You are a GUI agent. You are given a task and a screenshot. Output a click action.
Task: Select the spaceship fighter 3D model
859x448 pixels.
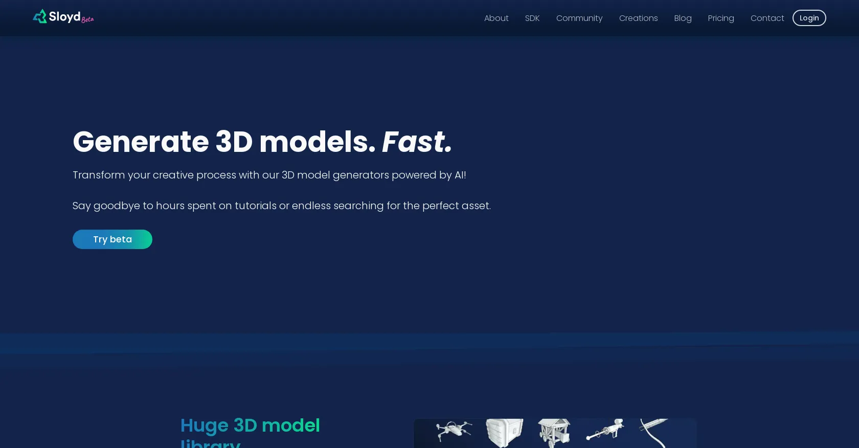coord(454,431)
